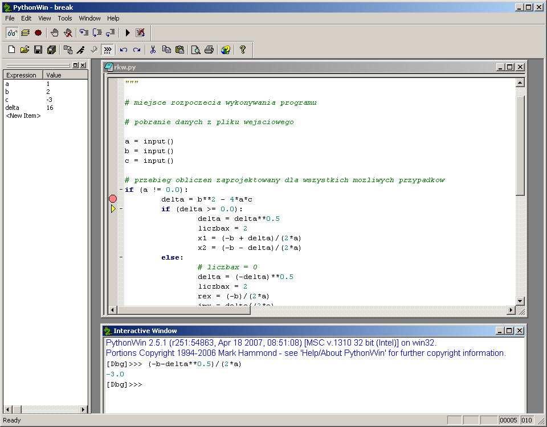Click the Step Into debugger icon
The height and width of the screenshot is (427, 547).
pyautogui.click(x=84, y=33)
